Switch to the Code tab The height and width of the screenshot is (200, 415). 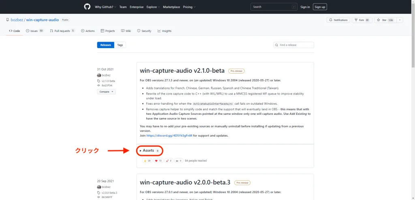pos(15,31)
